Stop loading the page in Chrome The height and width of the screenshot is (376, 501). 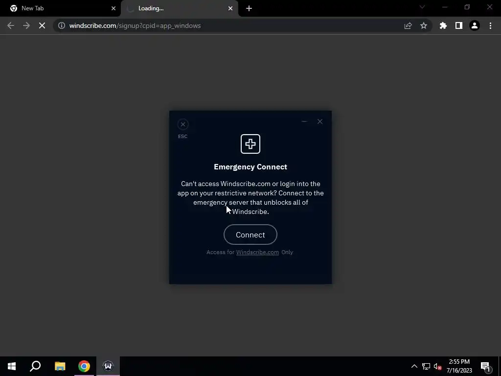(x=42, y=25)
